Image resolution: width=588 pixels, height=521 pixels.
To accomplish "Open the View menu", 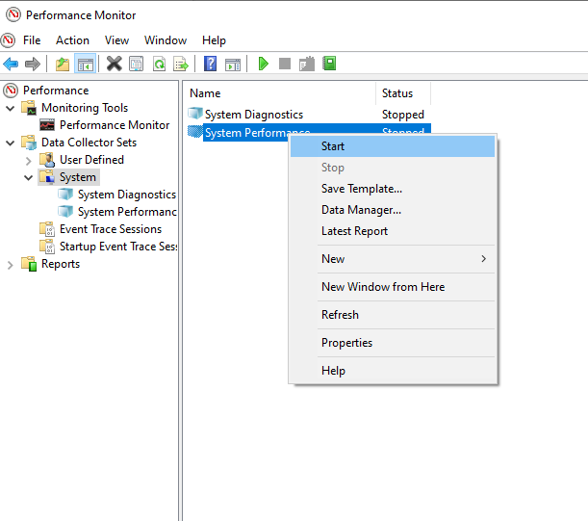I will click(116, 40).
